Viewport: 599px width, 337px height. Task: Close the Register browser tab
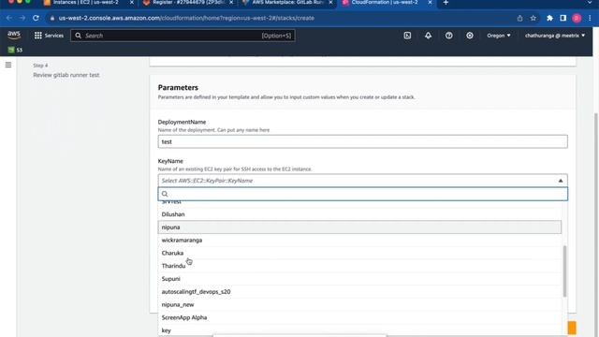pyautogui.click(x=231, y=3)
